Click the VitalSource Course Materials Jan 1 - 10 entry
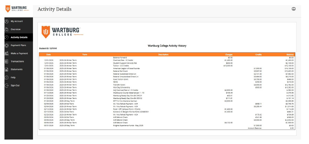Image resolution: width=309 pixels, height=144 pixels. click(x=129, y=93)
